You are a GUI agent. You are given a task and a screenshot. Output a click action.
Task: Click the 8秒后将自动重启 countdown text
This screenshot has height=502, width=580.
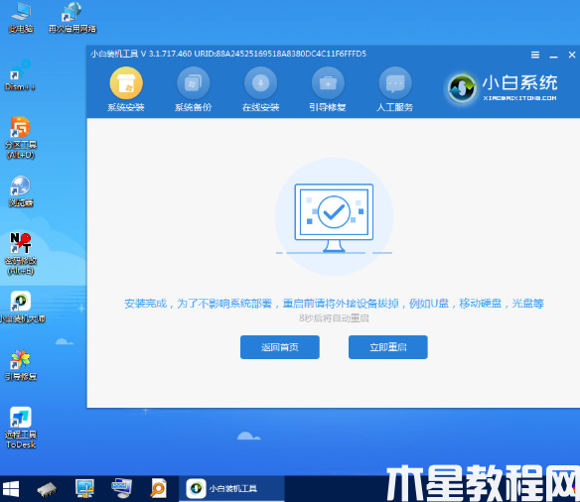334,318
